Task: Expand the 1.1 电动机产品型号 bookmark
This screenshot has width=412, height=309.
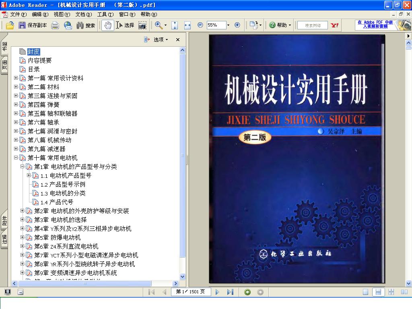Action: coord(29,175)
